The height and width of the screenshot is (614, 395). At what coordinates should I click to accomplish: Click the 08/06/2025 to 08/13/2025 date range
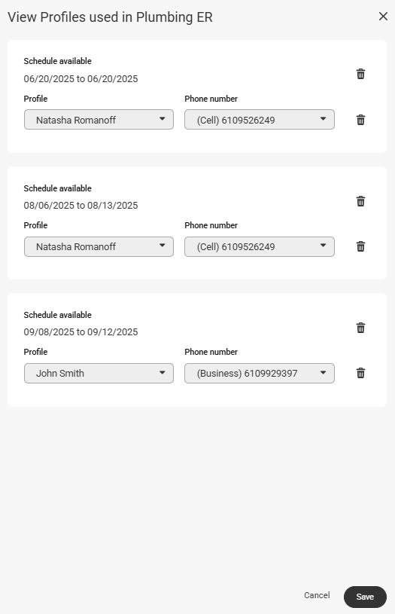(x=81, y=205)
